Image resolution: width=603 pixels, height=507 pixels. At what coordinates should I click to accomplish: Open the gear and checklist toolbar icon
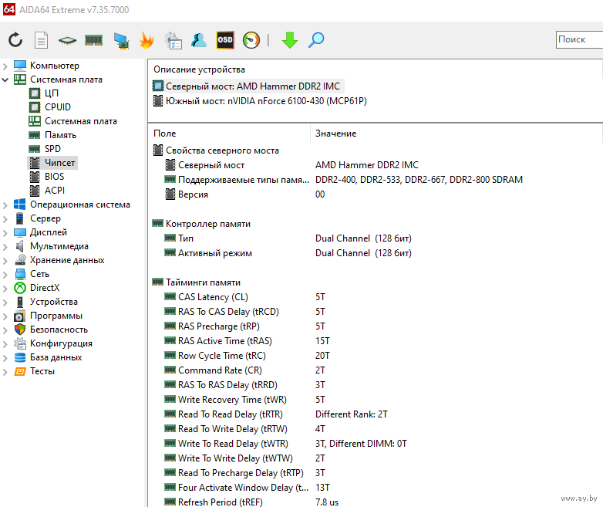(173, 40)
